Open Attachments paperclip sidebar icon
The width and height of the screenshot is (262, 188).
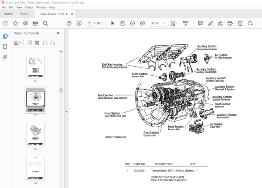[x=5, y=57]
